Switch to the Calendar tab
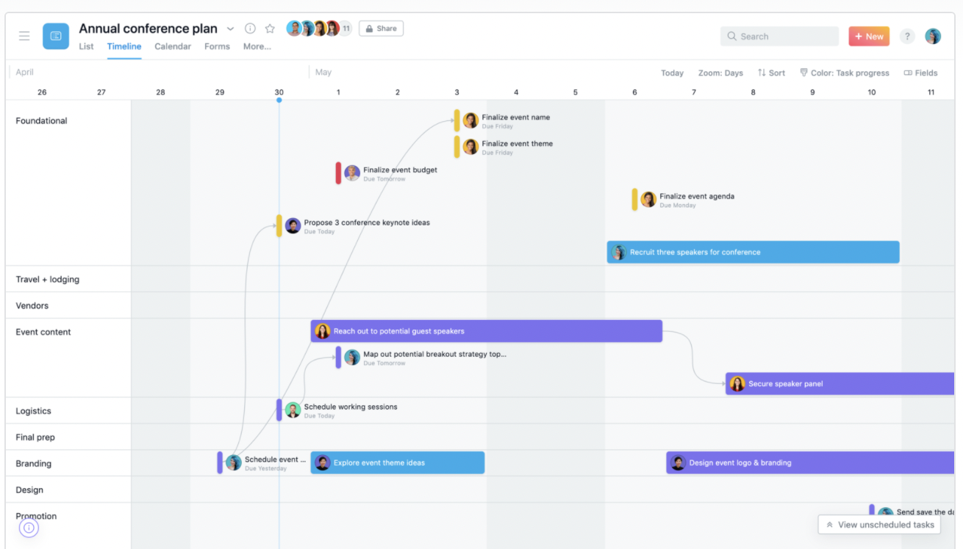963x549 pixels. tap(173, 46)
